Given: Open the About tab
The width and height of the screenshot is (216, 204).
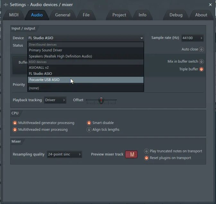Looking at the screenshot, I should point(201,15).
